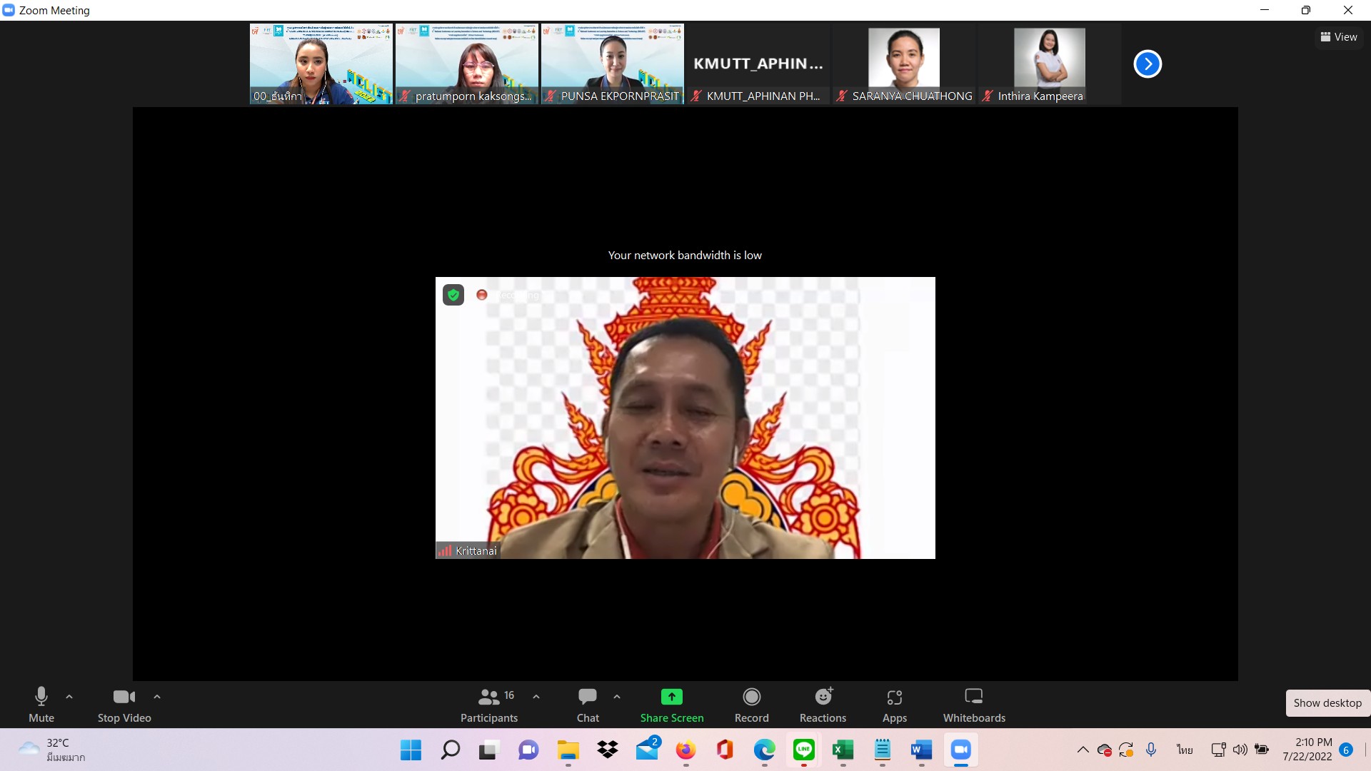The height and width of the screenshot is (771, 1371).
Task: Mute the microphone
Action: [x=41, y=704]
